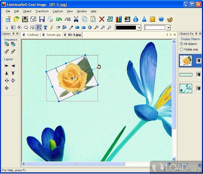The height and width of the screenshot is (174, 203).
Task: Select the Visible only radio button
Action: tap(181, 49)
